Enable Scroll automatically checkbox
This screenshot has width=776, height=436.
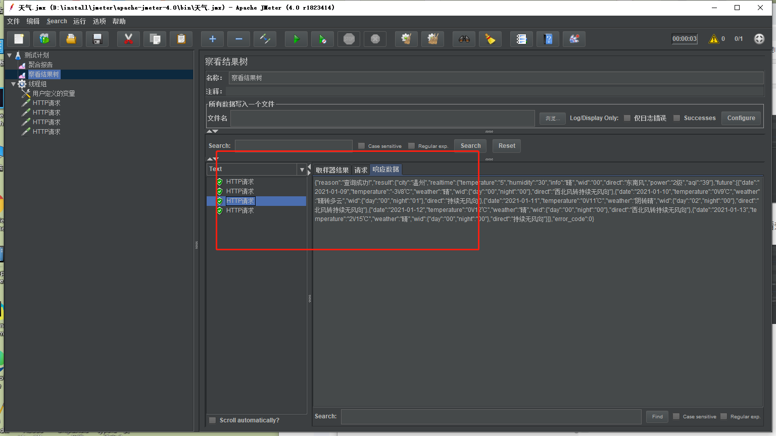coord(213,420)
